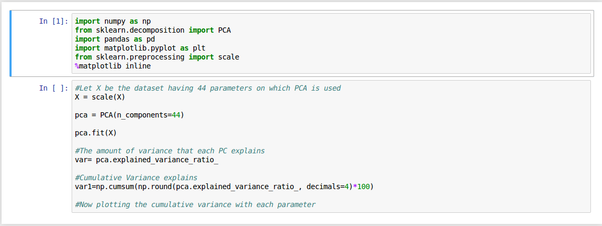Click the 'from sklearn.decomposition import PCA' line
This screenshot has height=226, width=602.
pyautogui.click(x=153, y=30)
